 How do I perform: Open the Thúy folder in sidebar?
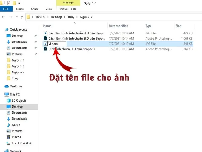pyautogui.click(x=15, y=78)
